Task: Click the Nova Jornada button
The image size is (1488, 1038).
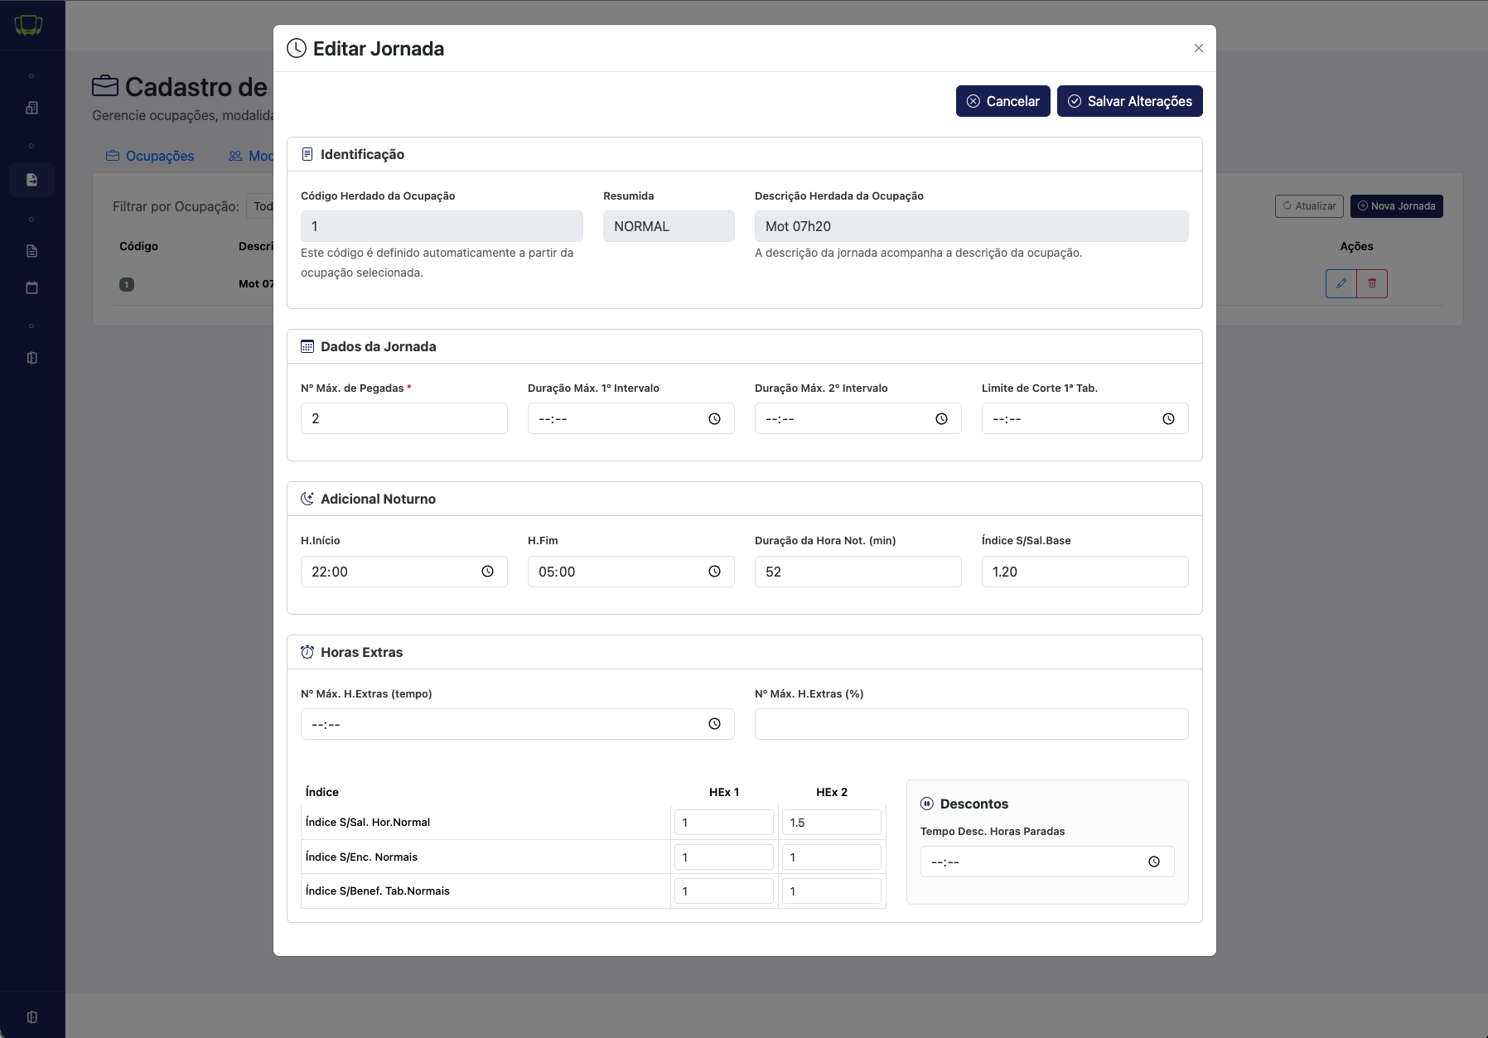Action: pos(1396,206)
